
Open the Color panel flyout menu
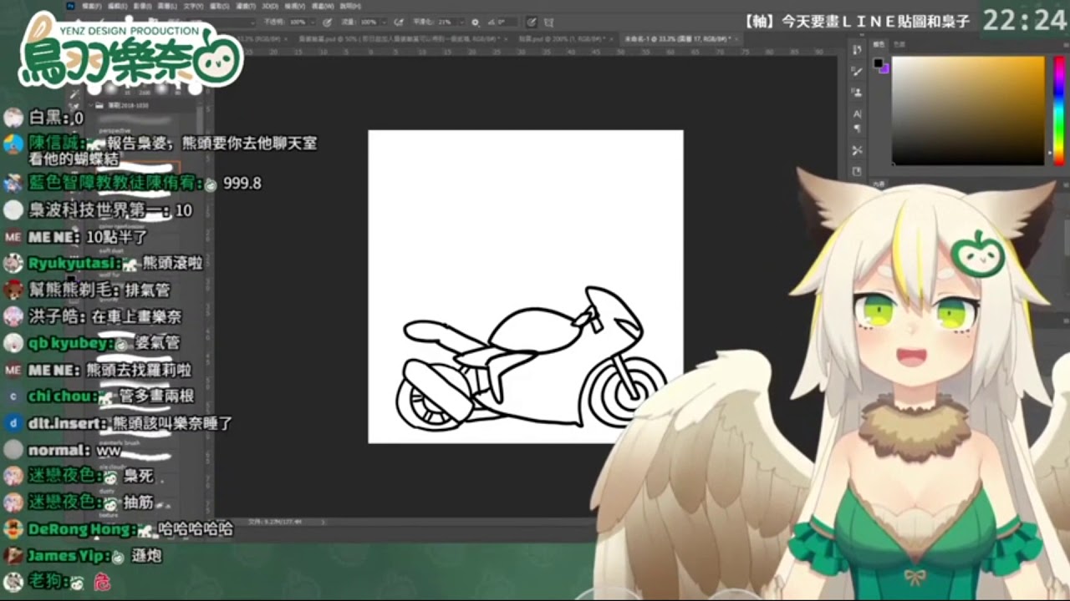point(1066,44)
